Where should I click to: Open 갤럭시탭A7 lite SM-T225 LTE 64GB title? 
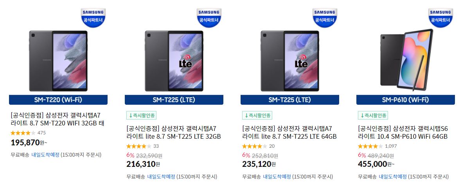(289, 132)
